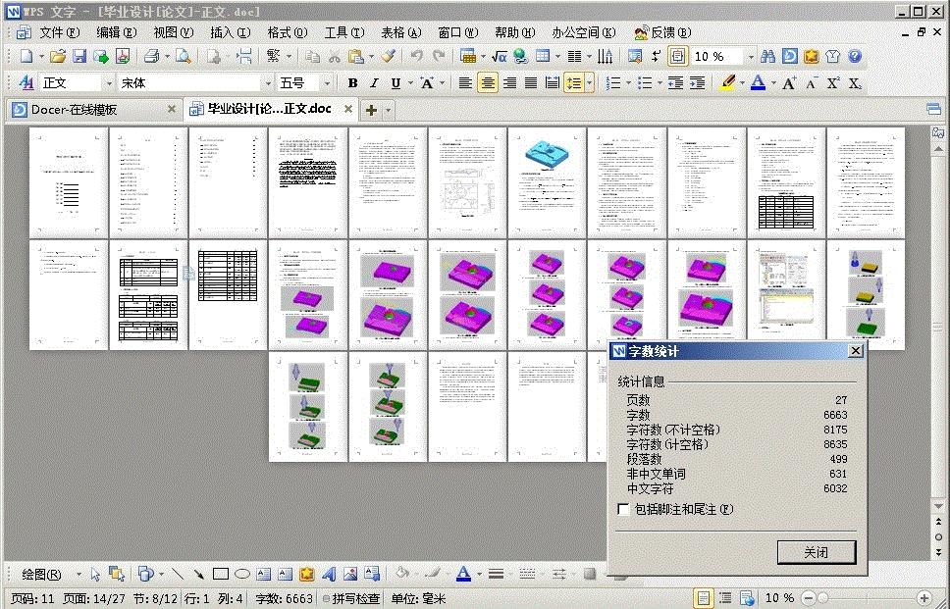Open the Help question mark icon
Image resolution: width=950 pixels, height=609 pixels.
click(855, 56)
